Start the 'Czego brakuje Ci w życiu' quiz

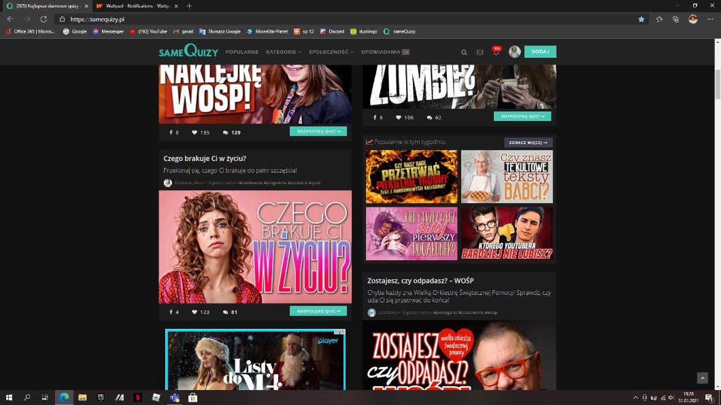[318, 311]
